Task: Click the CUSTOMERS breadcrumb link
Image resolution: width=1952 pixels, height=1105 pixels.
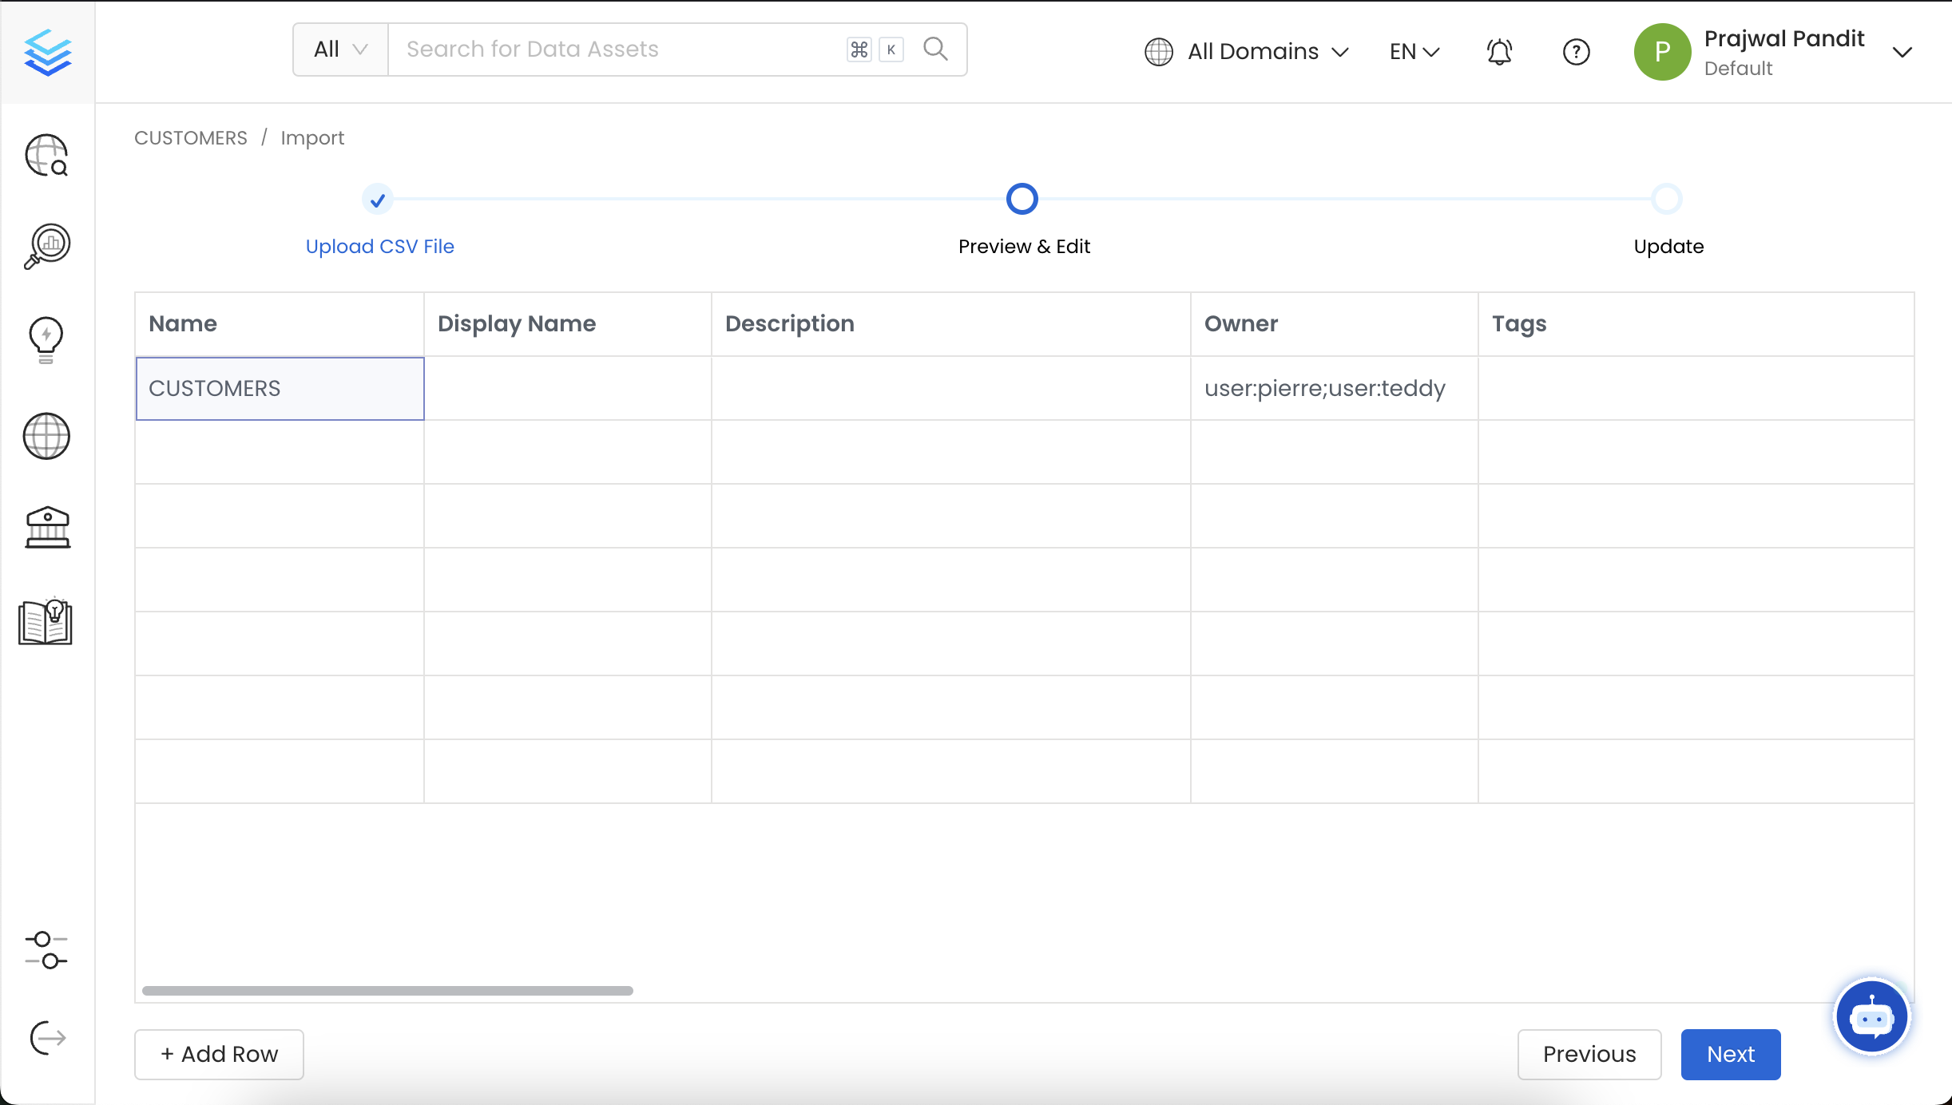Action: tap(191, 138)
